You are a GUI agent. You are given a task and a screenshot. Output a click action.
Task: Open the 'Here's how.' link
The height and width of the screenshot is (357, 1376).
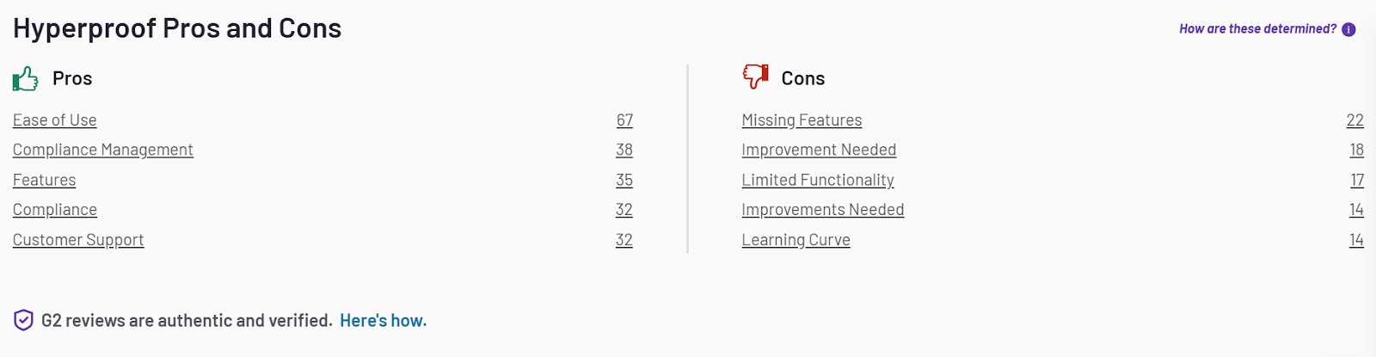coord(383,321)
